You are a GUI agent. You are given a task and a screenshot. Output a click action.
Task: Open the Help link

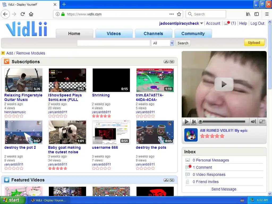pos(243,23)
